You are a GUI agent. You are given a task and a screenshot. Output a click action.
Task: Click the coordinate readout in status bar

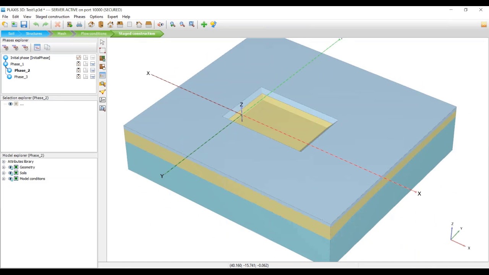[x=249, y=265]
